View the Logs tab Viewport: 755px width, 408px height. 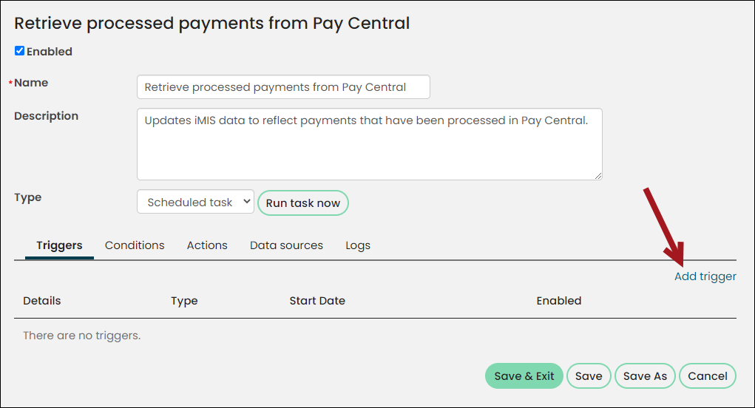[358, 245]
